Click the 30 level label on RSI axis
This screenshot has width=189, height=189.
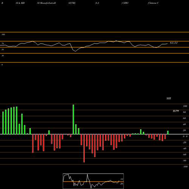(x=3, y=56)
